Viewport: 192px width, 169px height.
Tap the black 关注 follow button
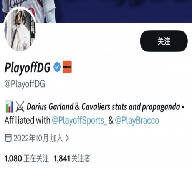pyautogui.click(x=164, y=41)
